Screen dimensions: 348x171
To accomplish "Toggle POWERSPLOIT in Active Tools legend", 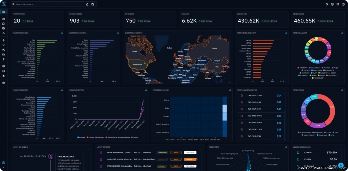I will [x=304, y=132].
